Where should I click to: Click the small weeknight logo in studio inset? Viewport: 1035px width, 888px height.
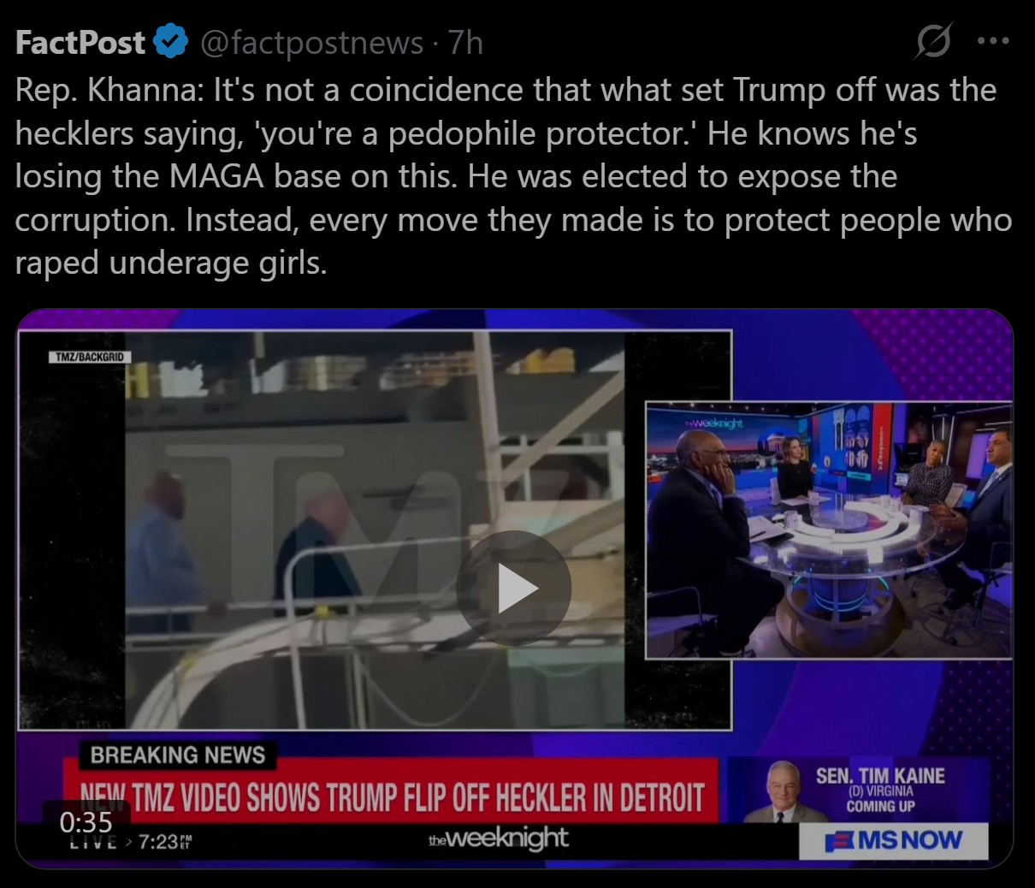[714, 423]
